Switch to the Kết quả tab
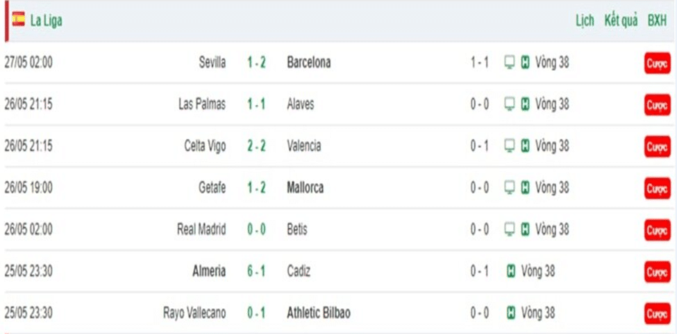The height and width of the screenshot is (334, 677). (x=621, y=21)
